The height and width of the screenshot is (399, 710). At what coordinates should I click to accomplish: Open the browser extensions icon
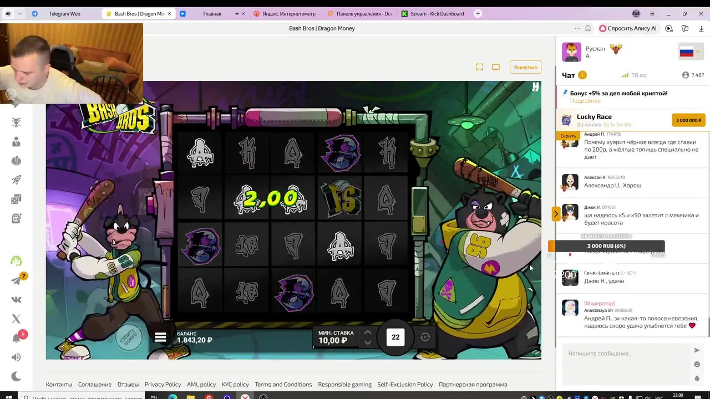click(x=685, y=28)
